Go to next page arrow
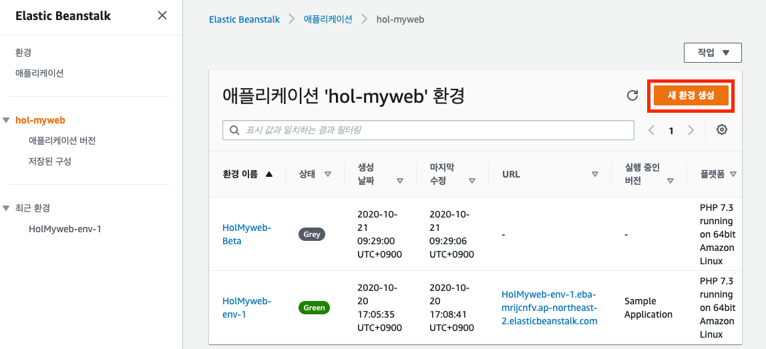The height and width of the screenshot is (349, 766). (691, 130)
